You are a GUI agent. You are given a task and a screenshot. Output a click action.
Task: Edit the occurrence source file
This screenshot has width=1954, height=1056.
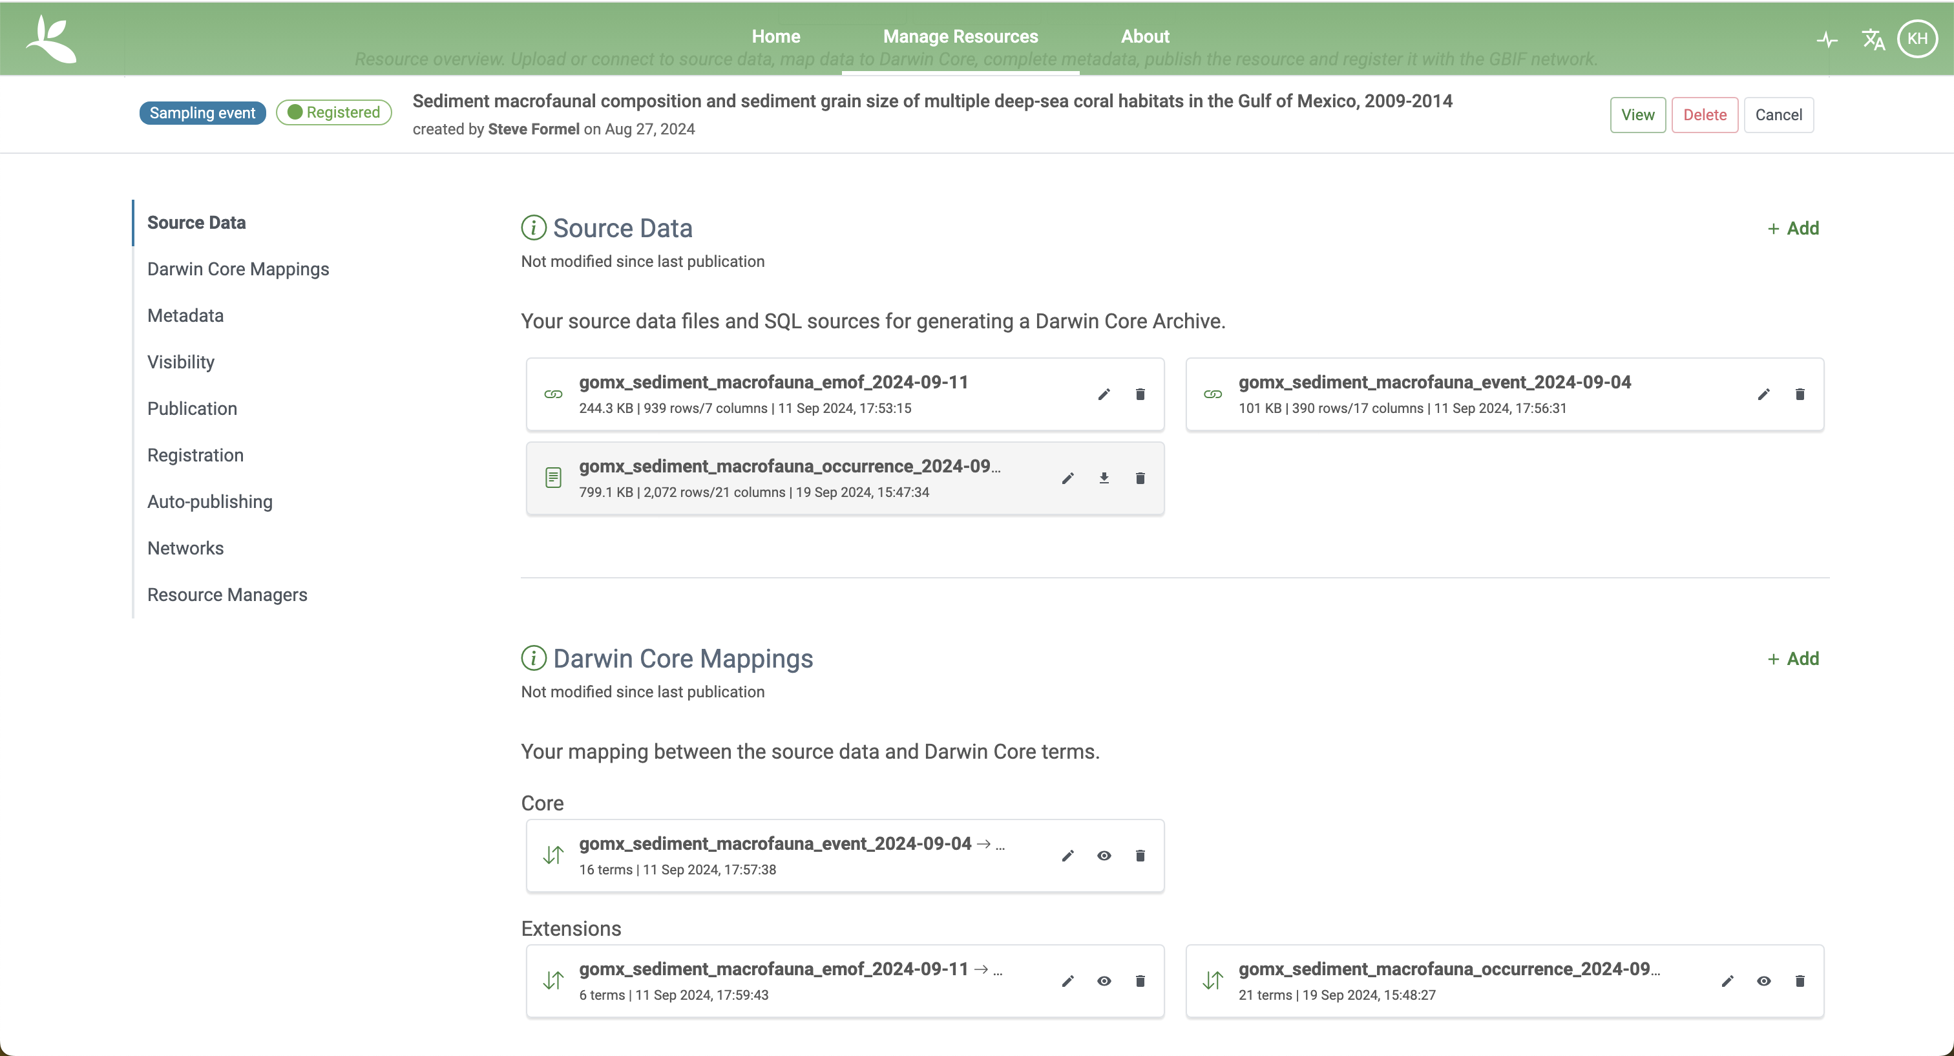(1067, 478)
